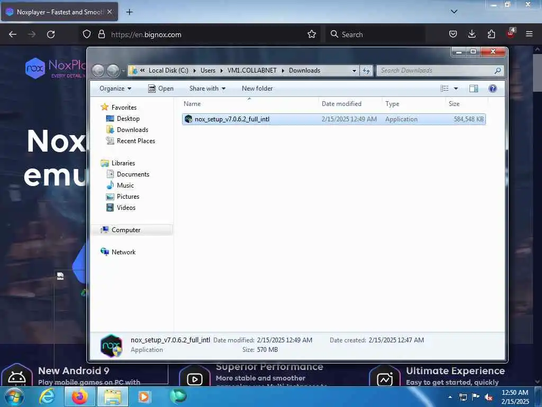
Task: Go forward in Explorer window
Action: click(113, 70)
